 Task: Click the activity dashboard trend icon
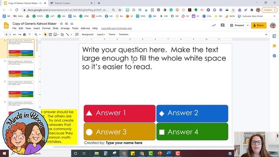point(214,25)
